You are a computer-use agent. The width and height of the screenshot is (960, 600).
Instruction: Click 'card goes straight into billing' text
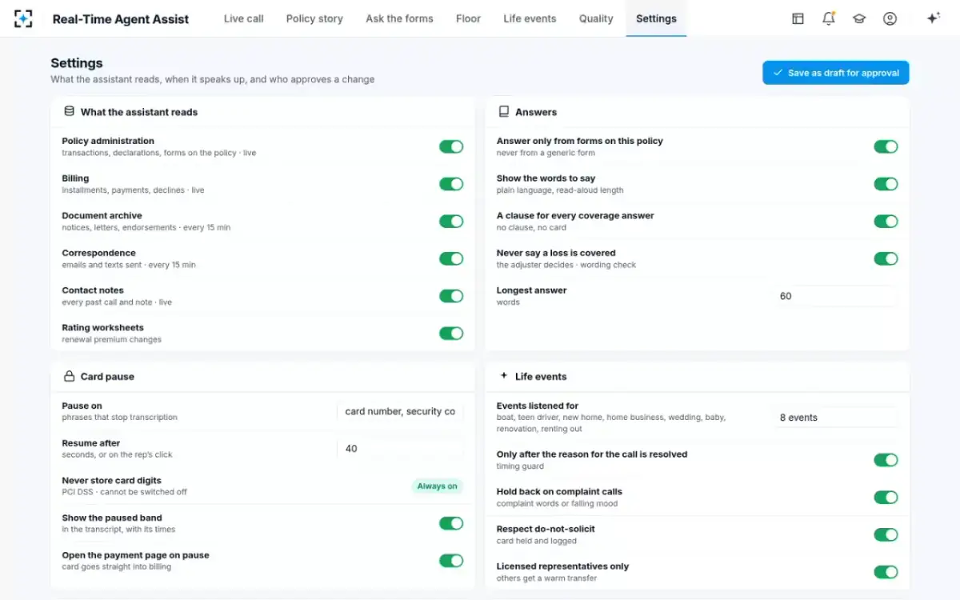(x=117, y=566)
